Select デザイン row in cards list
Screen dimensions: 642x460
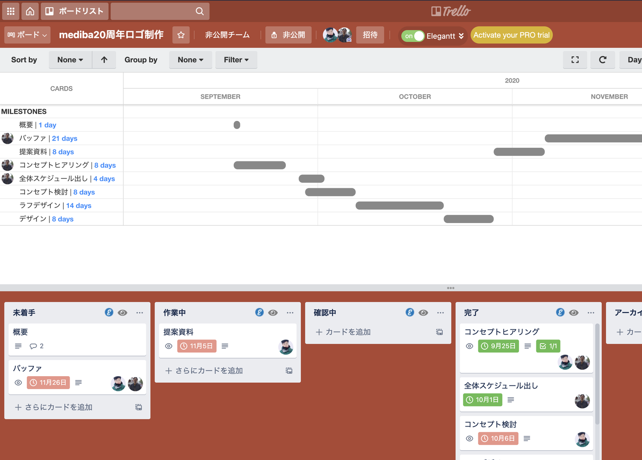[62, 219]
